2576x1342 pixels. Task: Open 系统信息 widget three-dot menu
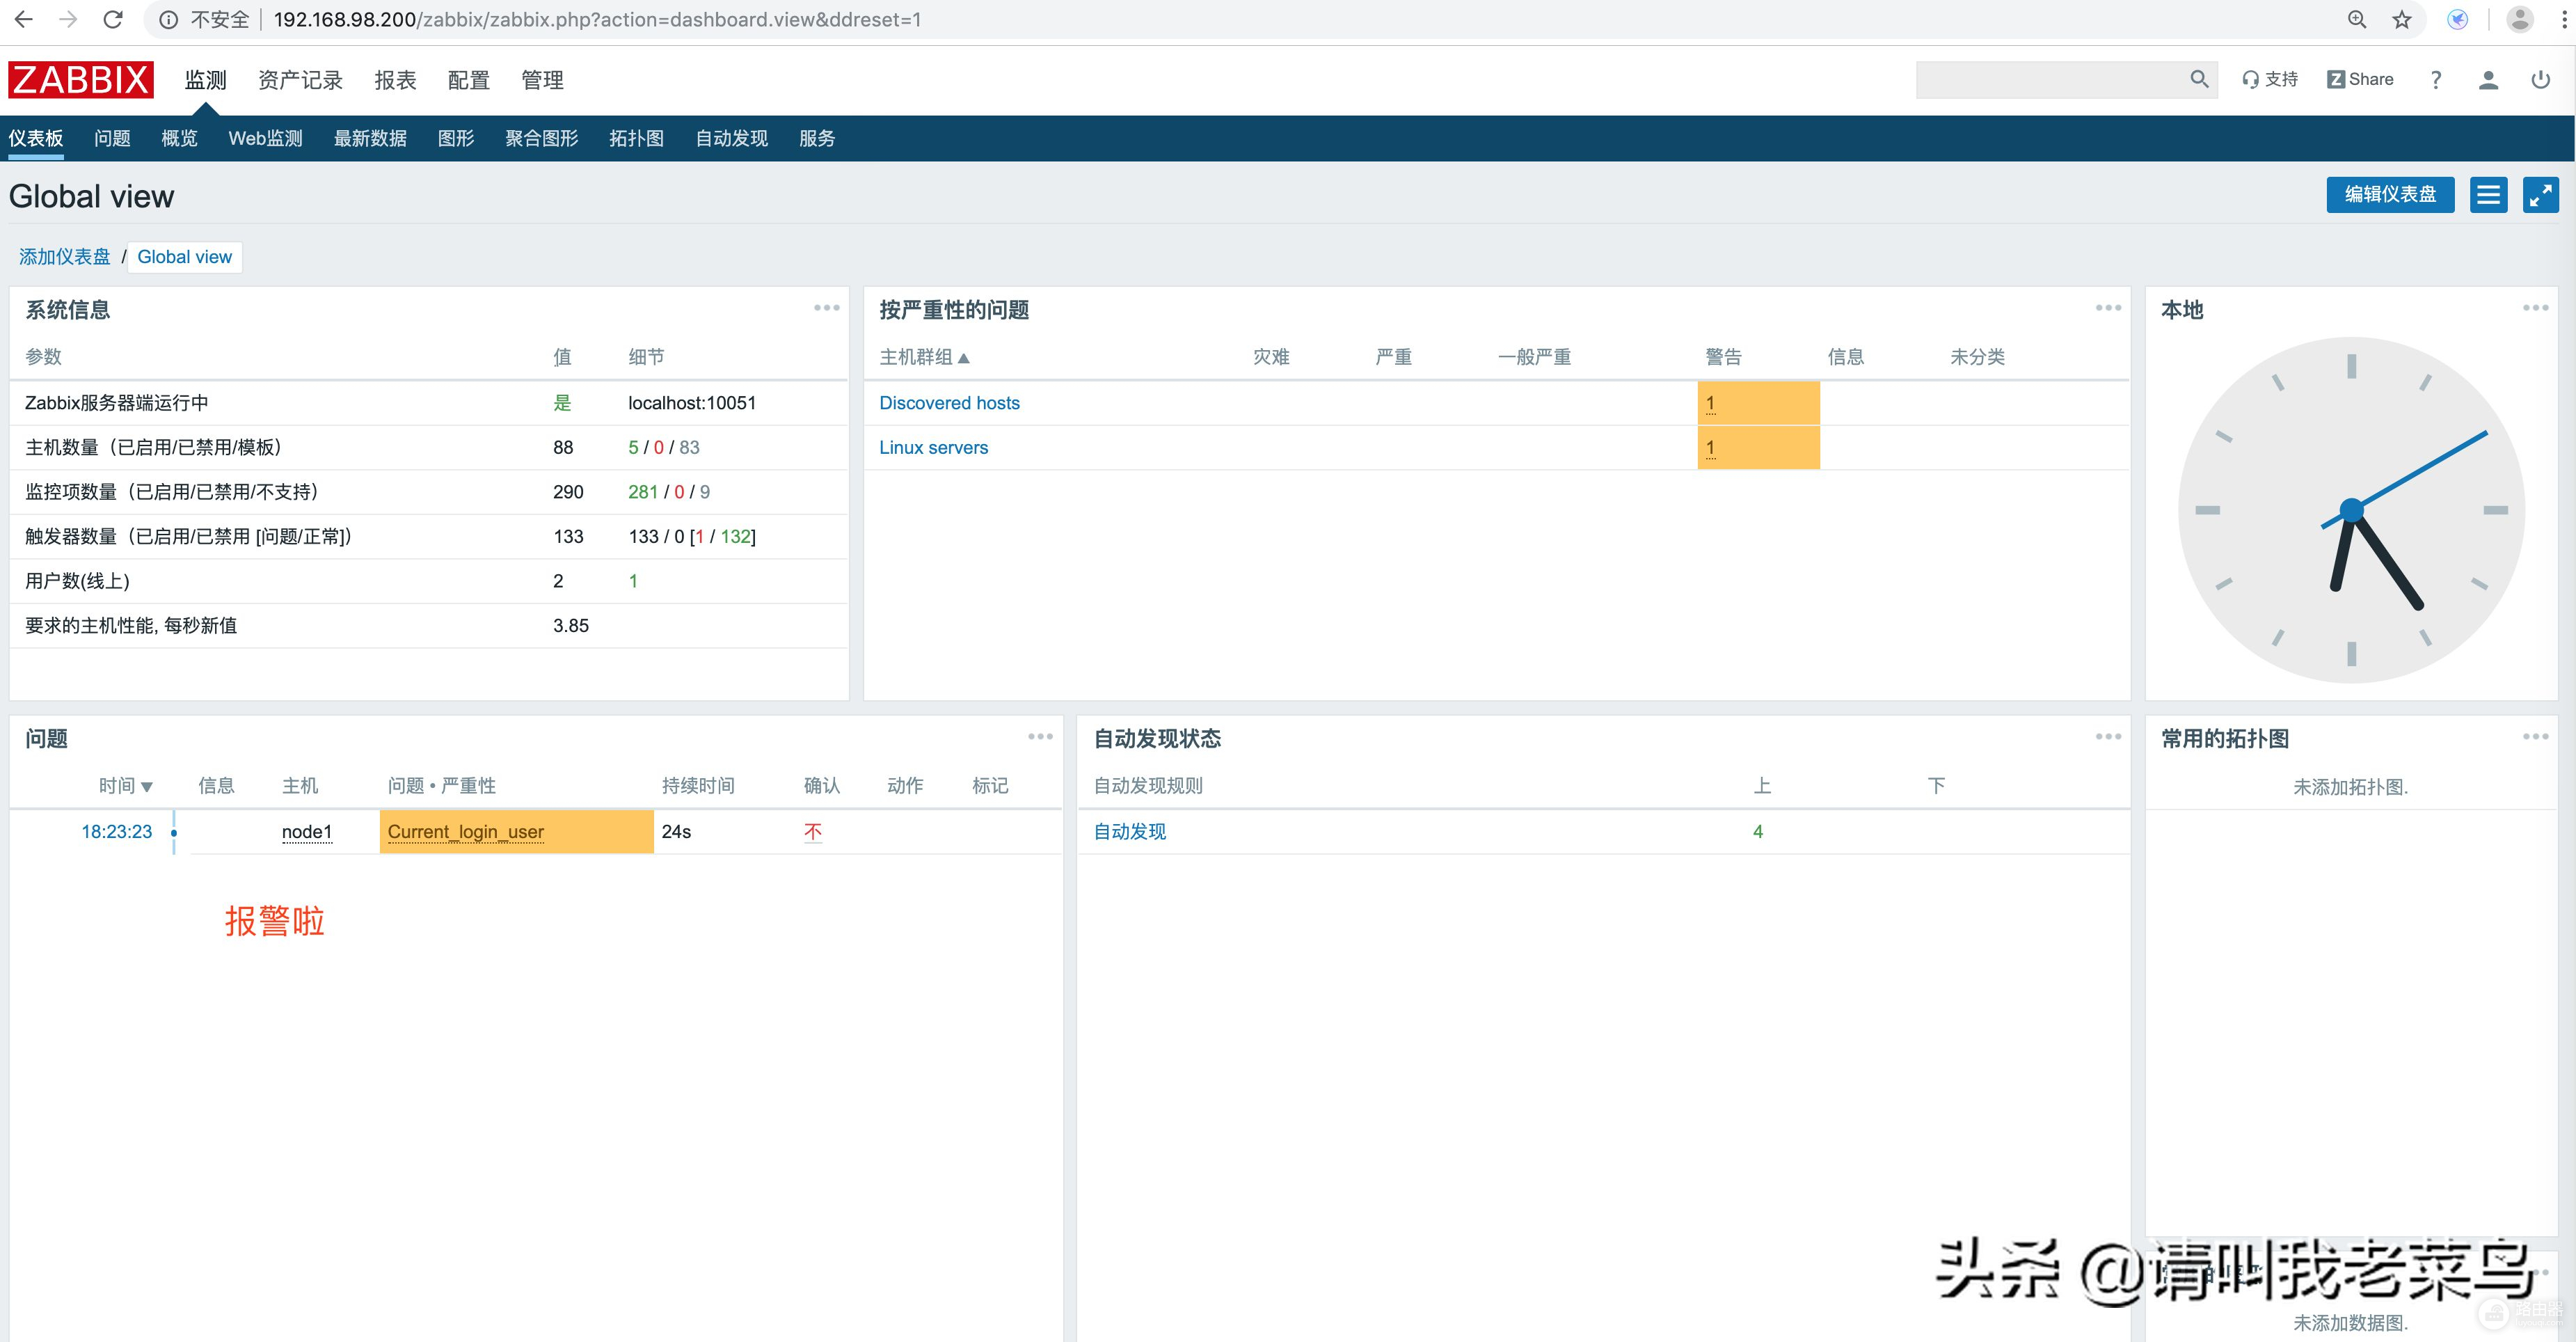coord(826,308)
